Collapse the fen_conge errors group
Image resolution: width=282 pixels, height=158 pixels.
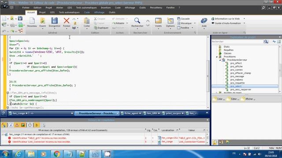[x=3, y=134]
